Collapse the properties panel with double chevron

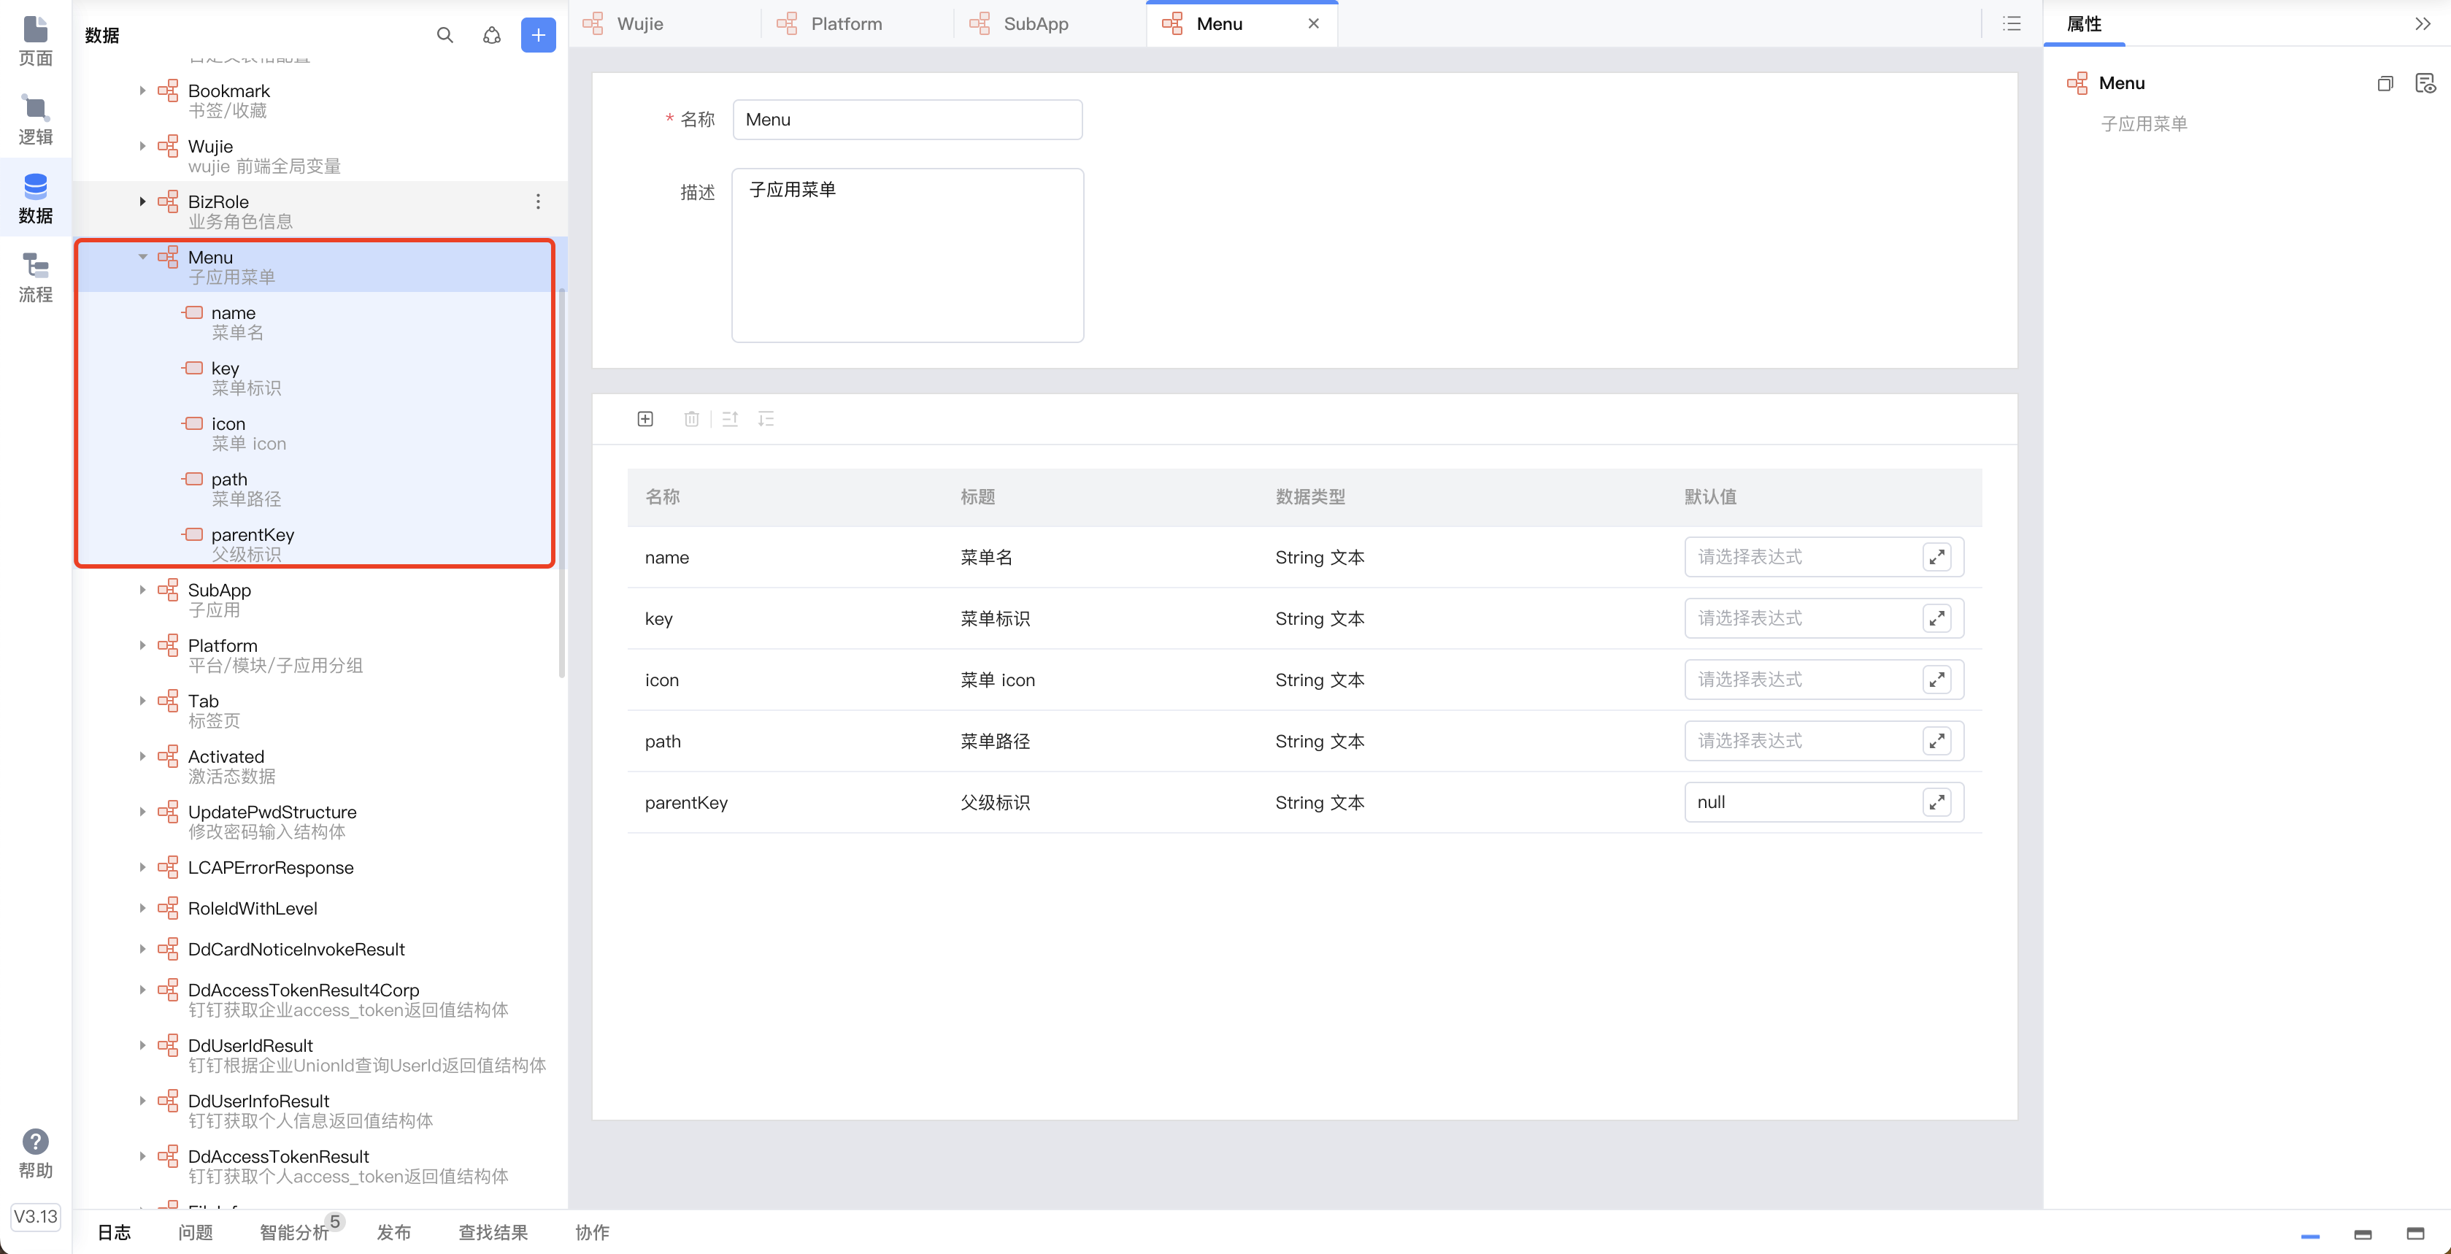pyautogui.click(x=2423, y=24)
